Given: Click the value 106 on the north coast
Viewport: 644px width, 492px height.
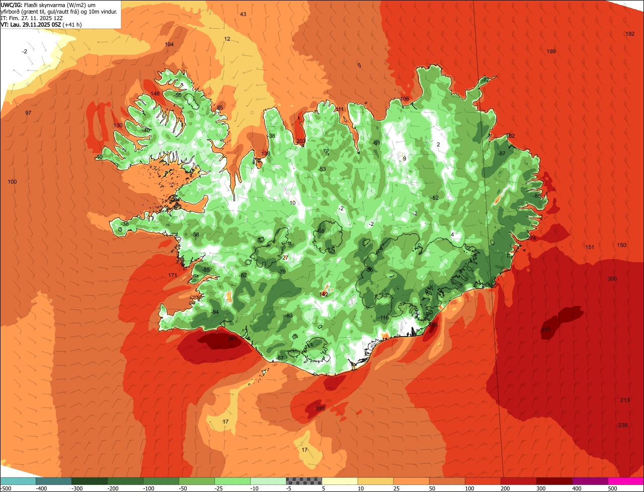Looking at the screenshot, I should coord(405,99).
